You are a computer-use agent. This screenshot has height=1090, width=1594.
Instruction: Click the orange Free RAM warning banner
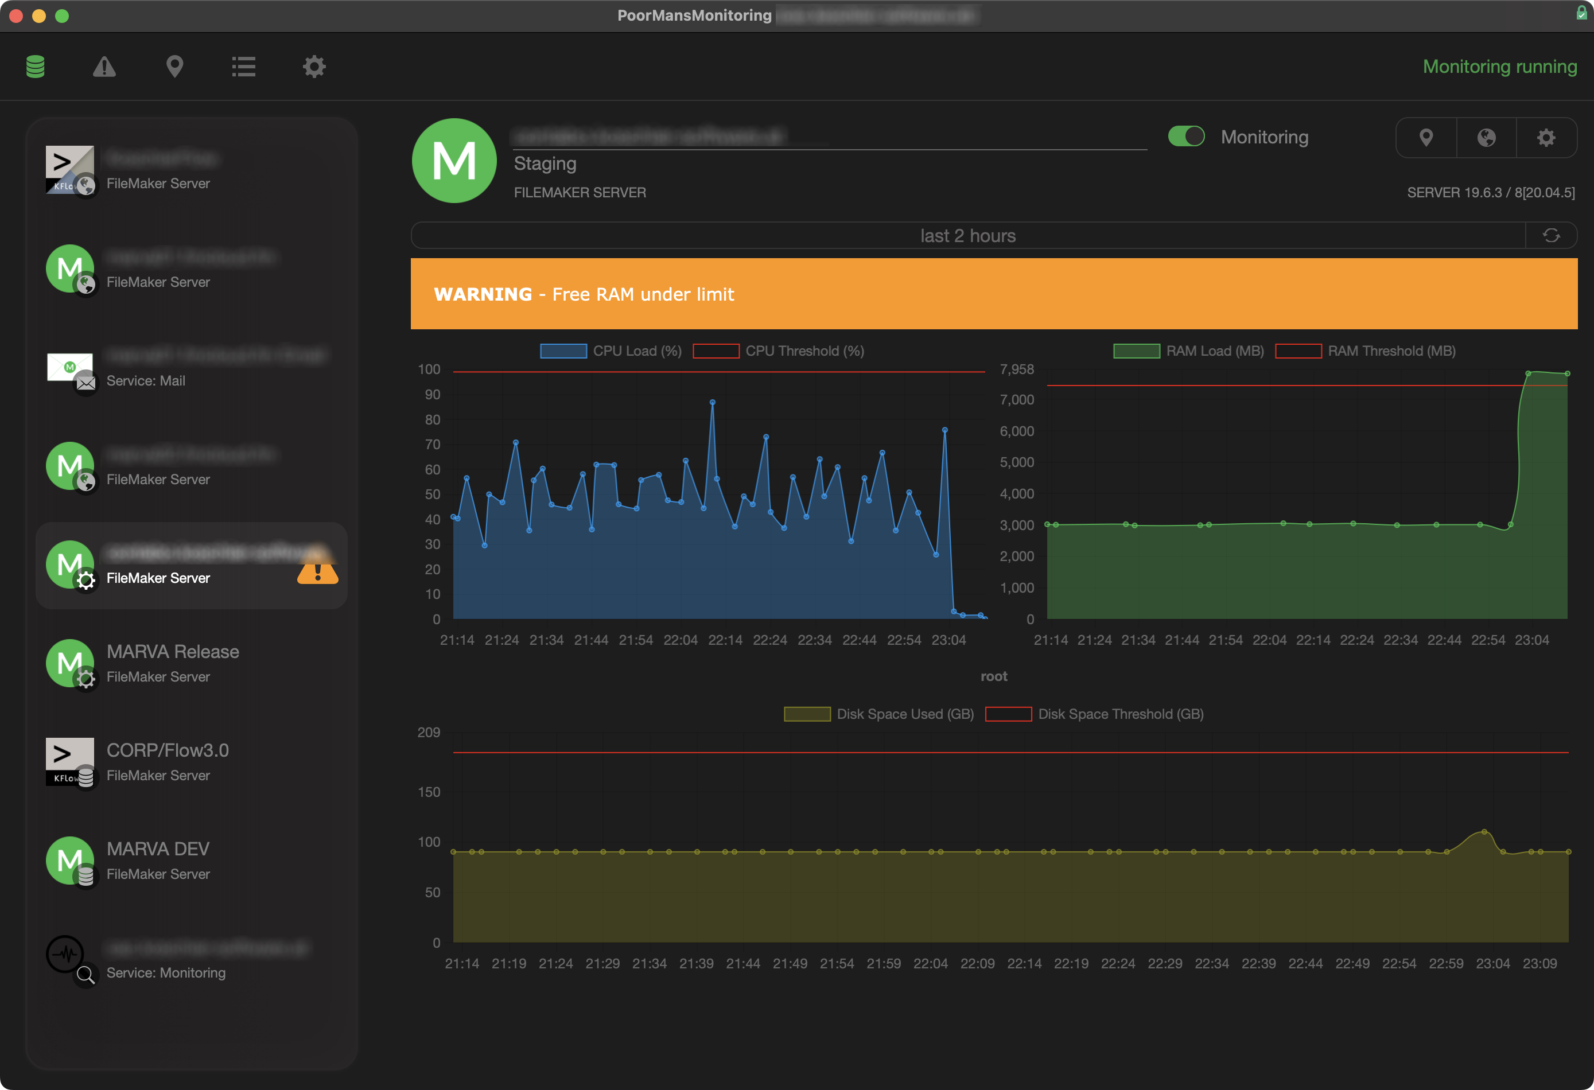[x=993, y=294]
